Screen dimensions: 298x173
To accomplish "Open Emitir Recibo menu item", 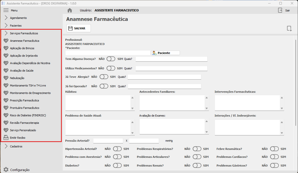I will coord(18,138).
